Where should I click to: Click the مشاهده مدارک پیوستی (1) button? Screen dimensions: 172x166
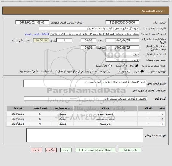pyautogui.click(x=95, y=150)
